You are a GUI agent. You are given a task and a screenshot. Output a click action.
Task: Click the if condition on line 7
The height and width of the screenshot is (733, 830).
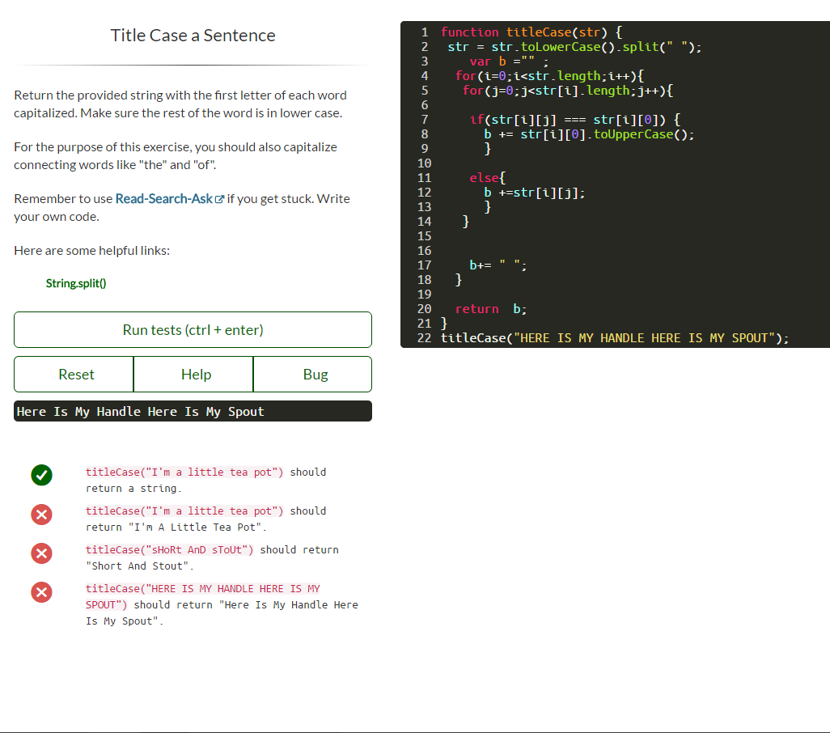pyautogui.click(x=575, y=120)
